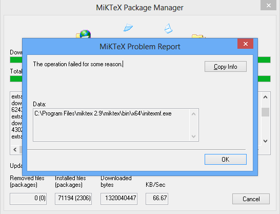Close the MiKTeX Problem Report dialog
This screenshot has height=214, width=280.
pos(245,44)
